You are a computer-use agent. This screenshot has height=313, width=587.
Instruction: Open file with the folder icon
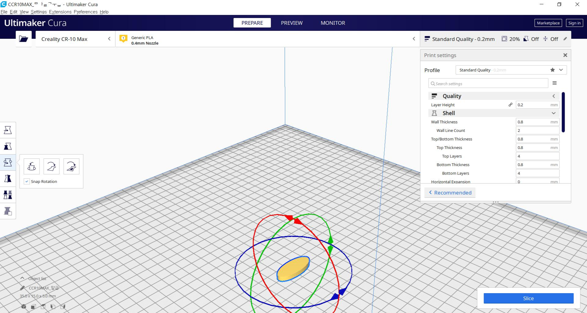pyautogui.click(x=24, y=39)
